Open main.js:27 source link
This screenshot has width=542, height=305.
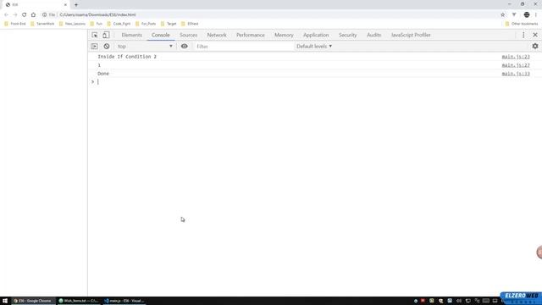516,65
